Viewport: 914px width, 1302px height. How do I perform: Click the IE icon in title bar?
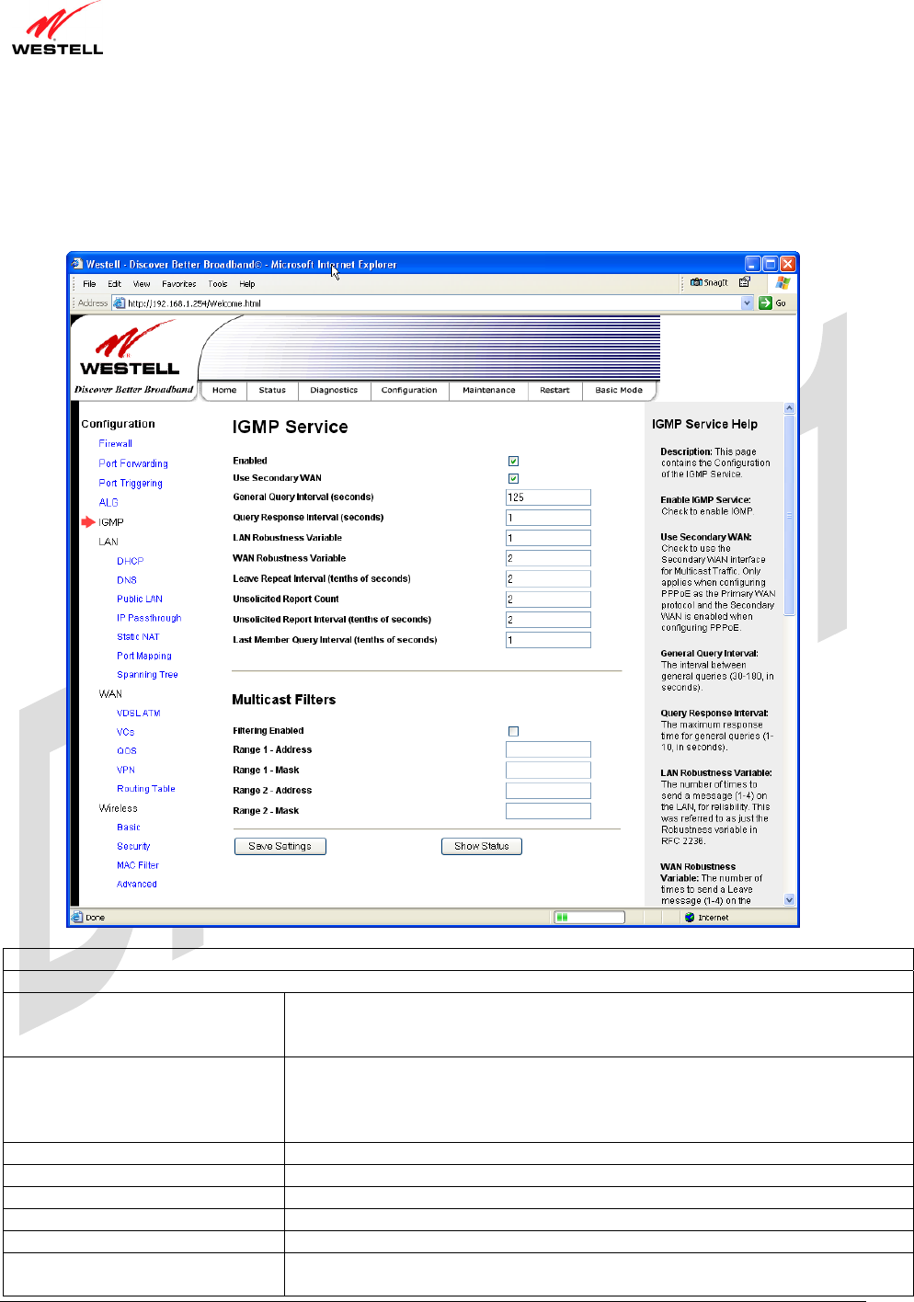(x=77, y=264)
